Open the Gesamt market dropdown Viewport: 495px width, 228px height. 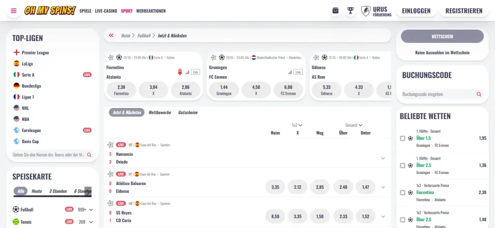(x=353, y=125)
